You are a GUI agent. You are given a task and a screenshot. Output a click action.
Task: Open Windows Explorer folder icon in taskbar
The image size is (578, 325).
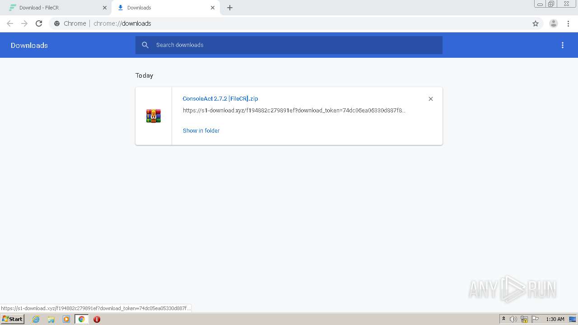tap(51, 319)
